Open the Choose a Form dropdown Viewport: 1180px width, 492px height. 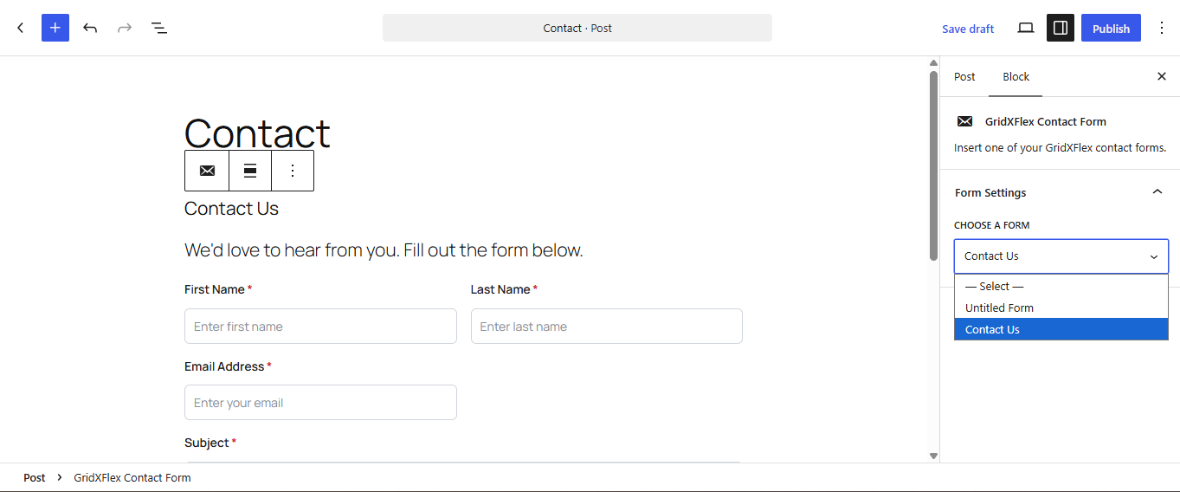click(x=1061, y=256)
